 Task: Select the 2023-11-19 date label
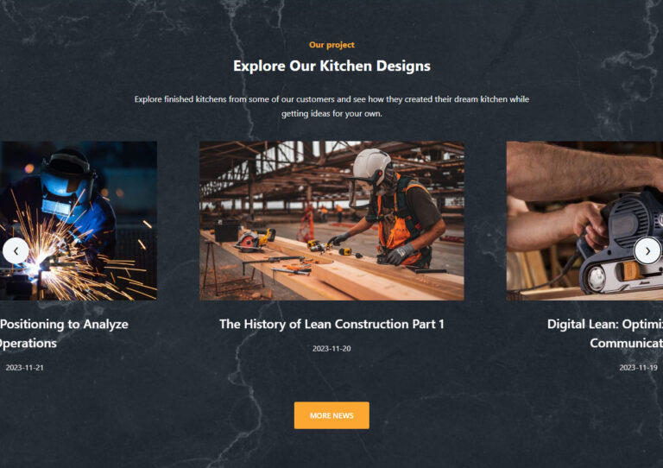pos(639,368)
